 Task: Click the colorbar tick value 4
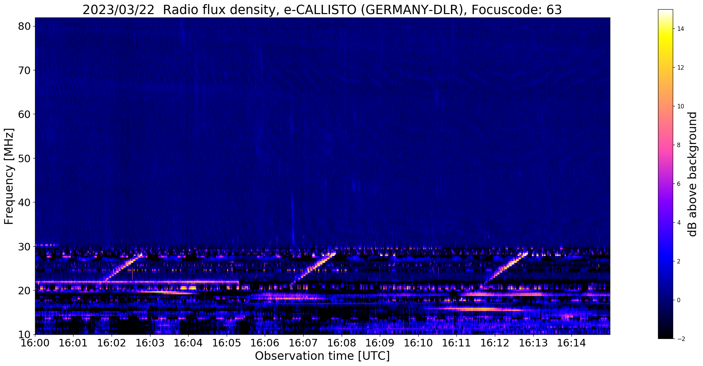pyautogui.click(x=678, y=223)
